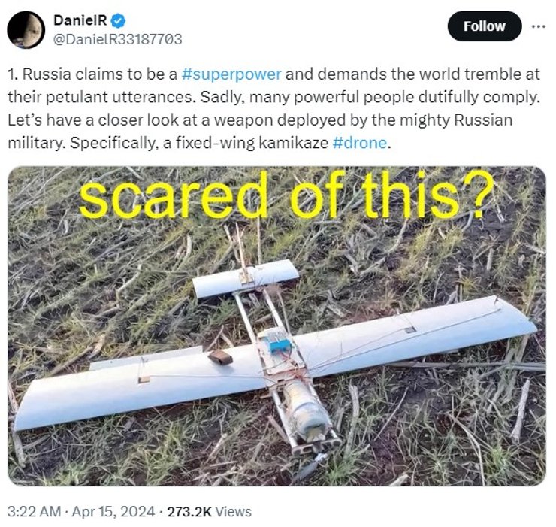Open the #drone hashtag link
The height and width of the screenshot is (527, 556).
[360, 143]
